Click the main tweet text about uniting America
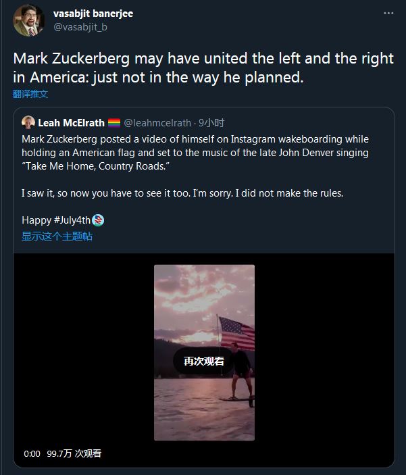406x475 pixels. click(x=203, y=68)
